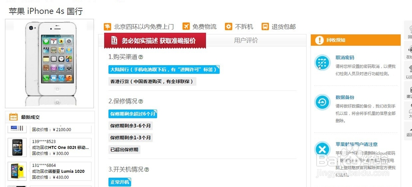Click the yellow Nokia Lumia 1020 thumbnail
Viewport: 412px width, 187px height.
point(17,171)
